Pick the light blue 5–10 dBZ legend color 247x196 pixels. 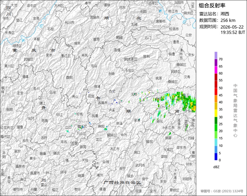click(x=216, y=150)
